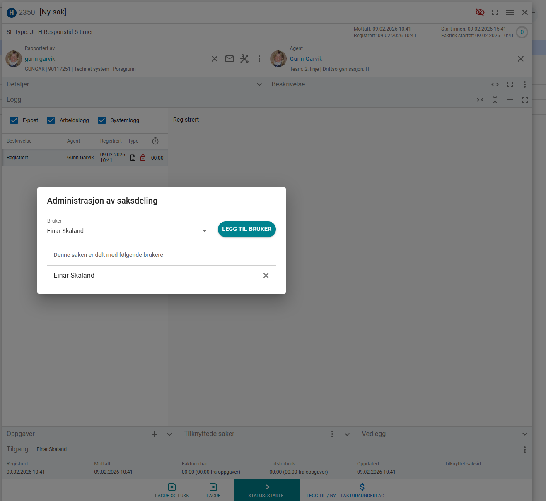Screen dimensions: 546x501
Task: Open the Beskrivelse three-dot menu
Action: [x=525, y=84]
